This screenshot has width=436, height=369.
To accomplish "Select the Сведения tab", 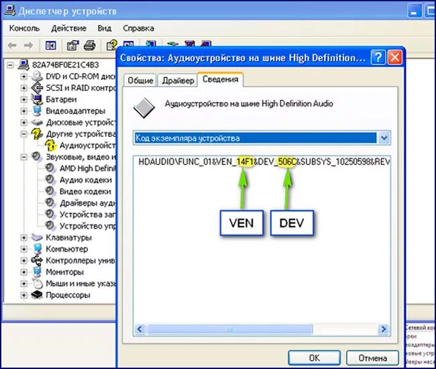I will point(220,79).
